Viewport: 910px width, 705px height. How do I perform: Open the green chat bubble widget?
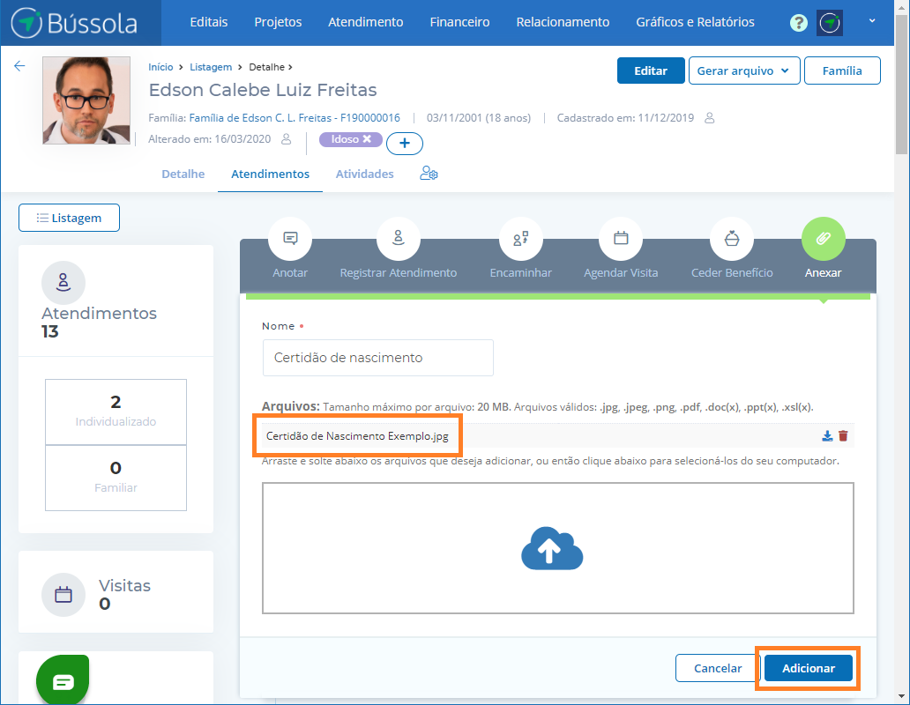point(63,680)
